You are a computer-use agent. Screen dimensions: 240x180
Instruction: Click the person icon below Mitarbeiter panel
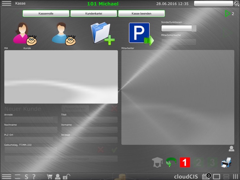point(231,148)
